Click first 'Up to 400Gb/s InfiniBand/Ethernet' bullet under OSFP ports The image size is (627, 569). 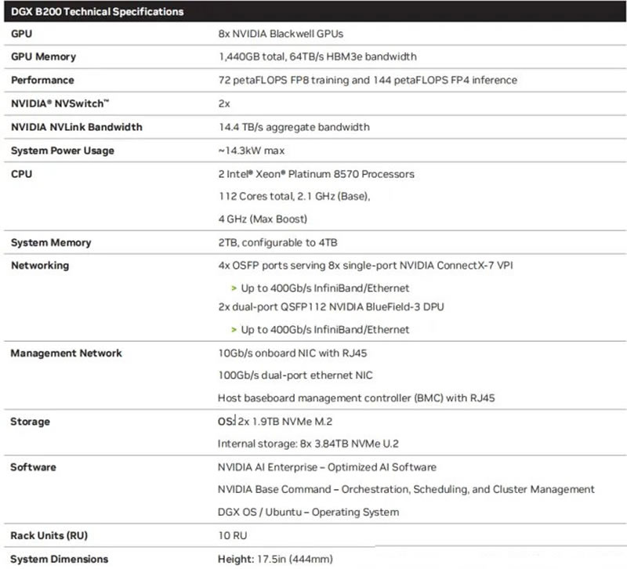coord(325,288)
